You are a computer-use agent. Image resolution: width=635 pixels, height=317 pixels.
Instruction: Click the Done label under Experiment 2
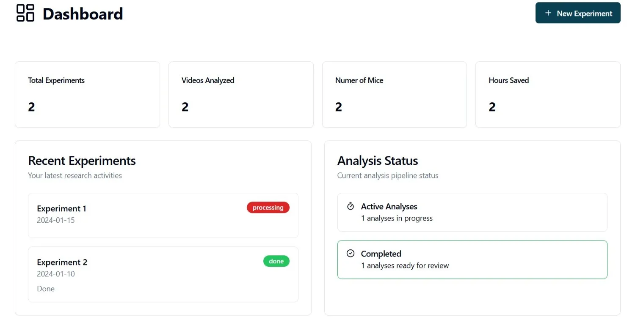[x=45, y=288]
